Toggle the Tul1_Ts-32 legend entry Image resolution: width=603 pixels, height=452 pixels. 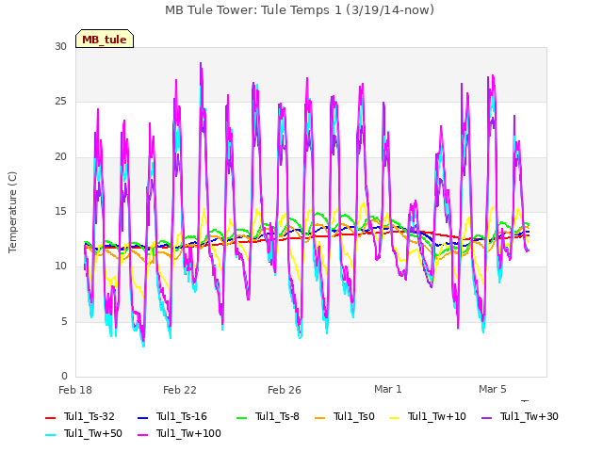79,416
